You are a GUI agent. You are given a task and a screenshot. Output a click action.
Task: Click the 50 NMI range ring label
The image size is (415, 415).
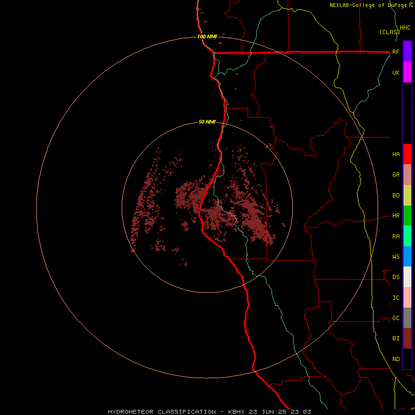tap(207, 122)
